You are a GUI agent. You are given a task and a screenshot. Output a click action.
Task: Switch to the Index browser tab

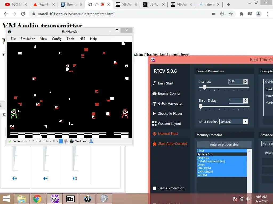coord(210,5)
